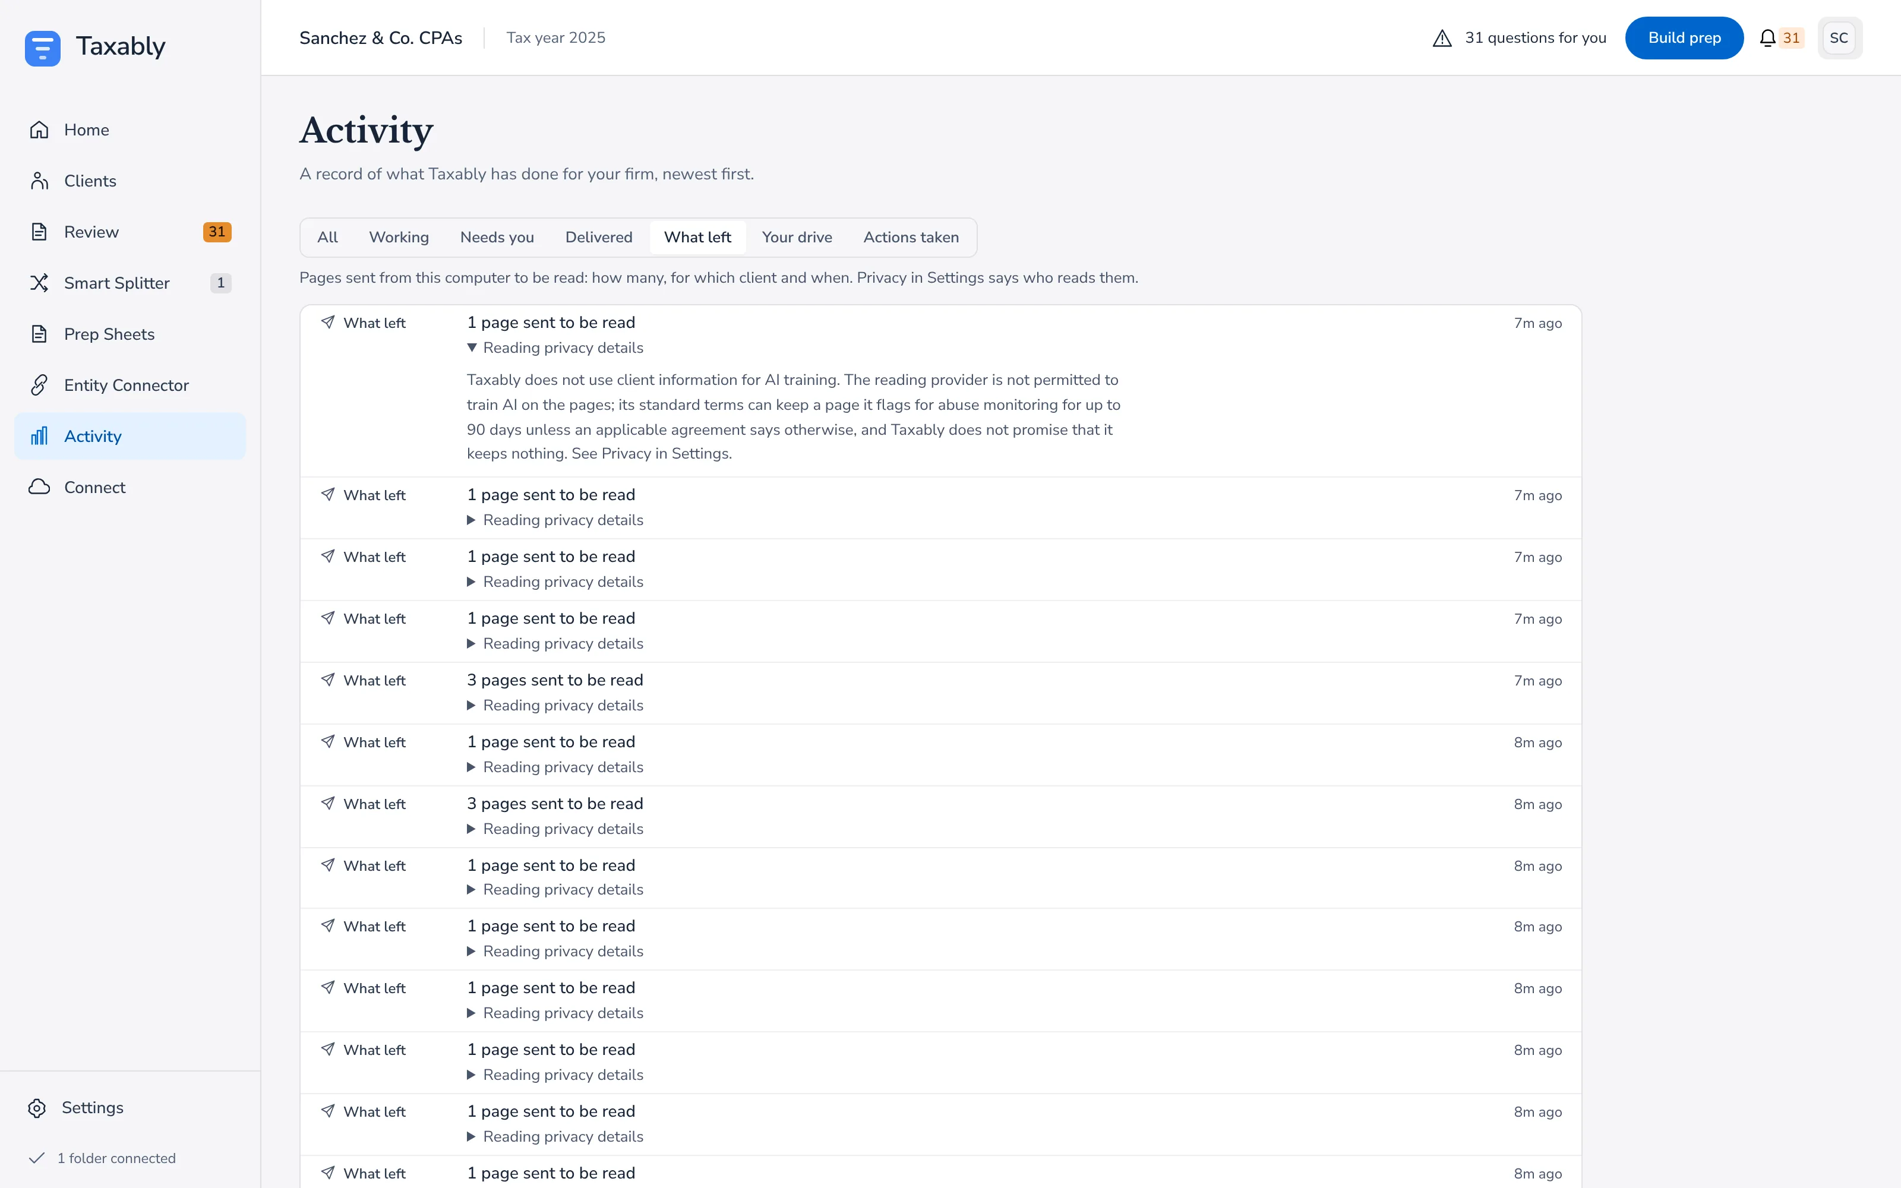Open the Delivered tab
The width and height of the screenshot is (1901, 1188).
click(x=599, y=237)
